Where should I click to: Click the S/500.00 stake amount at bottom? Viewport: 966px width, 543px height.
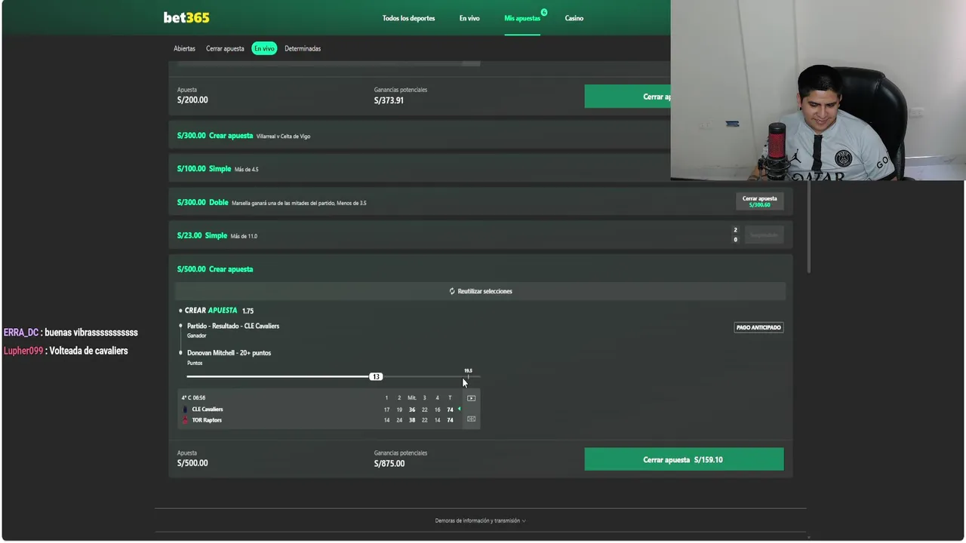[x=192, y=463]
